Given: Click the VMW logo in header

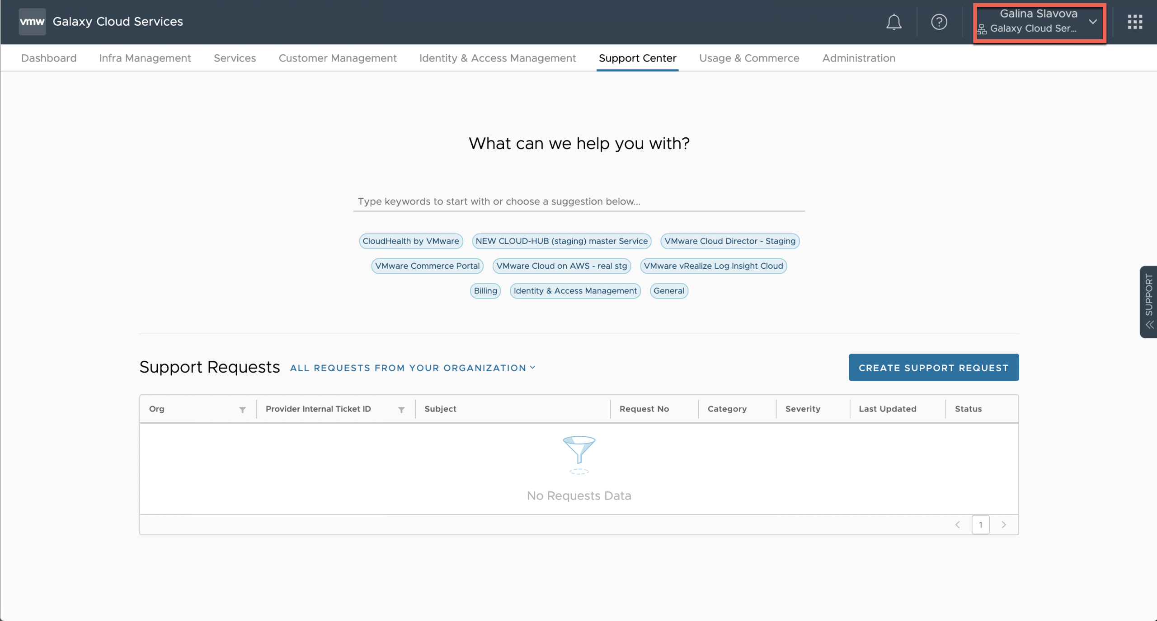Looking at the screenshot, I should click(32, 22).
